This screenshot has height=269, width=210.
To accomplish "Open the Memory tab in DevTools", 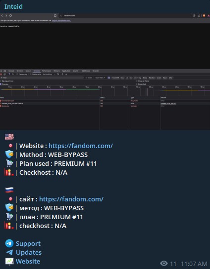I will pyautogui.click(x=56, y=71).
